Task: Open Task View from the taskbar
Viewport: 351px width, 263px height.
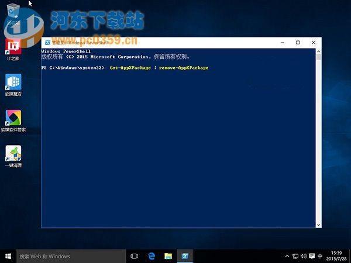Action: (134, 257)
